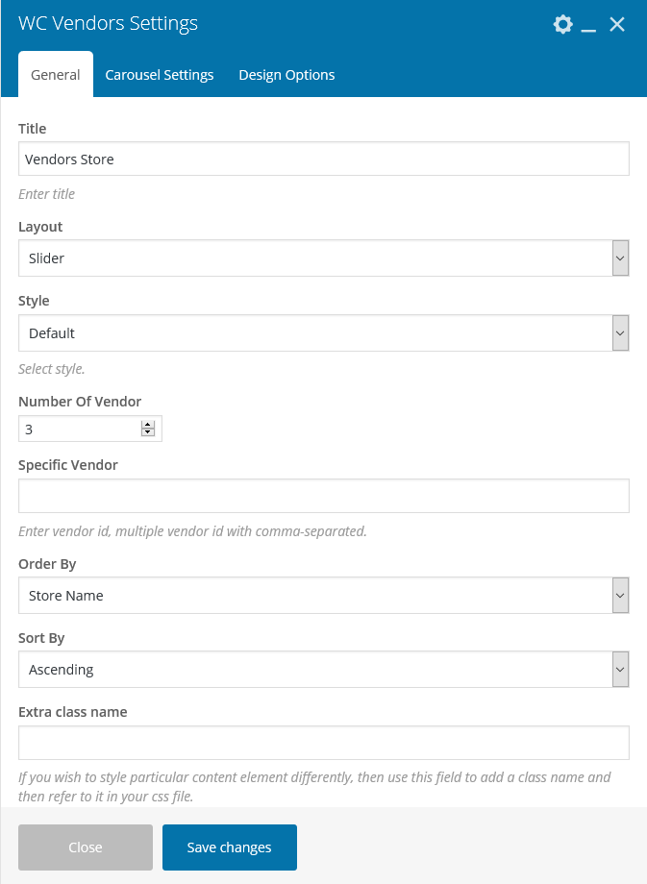Close the settings panel with X icon

pyautogui.click(x=617, y=25)
